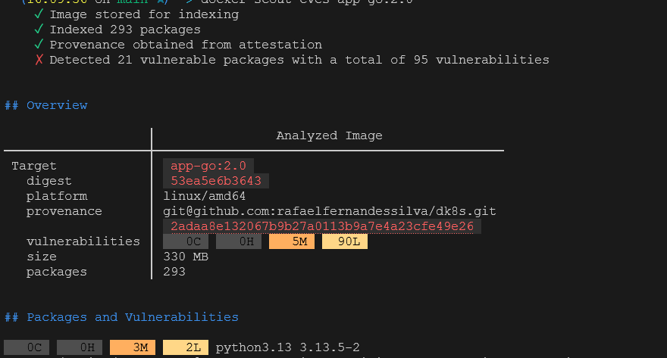
Task: Select the yellow 90L low severity badge
Action: [345, 241]
